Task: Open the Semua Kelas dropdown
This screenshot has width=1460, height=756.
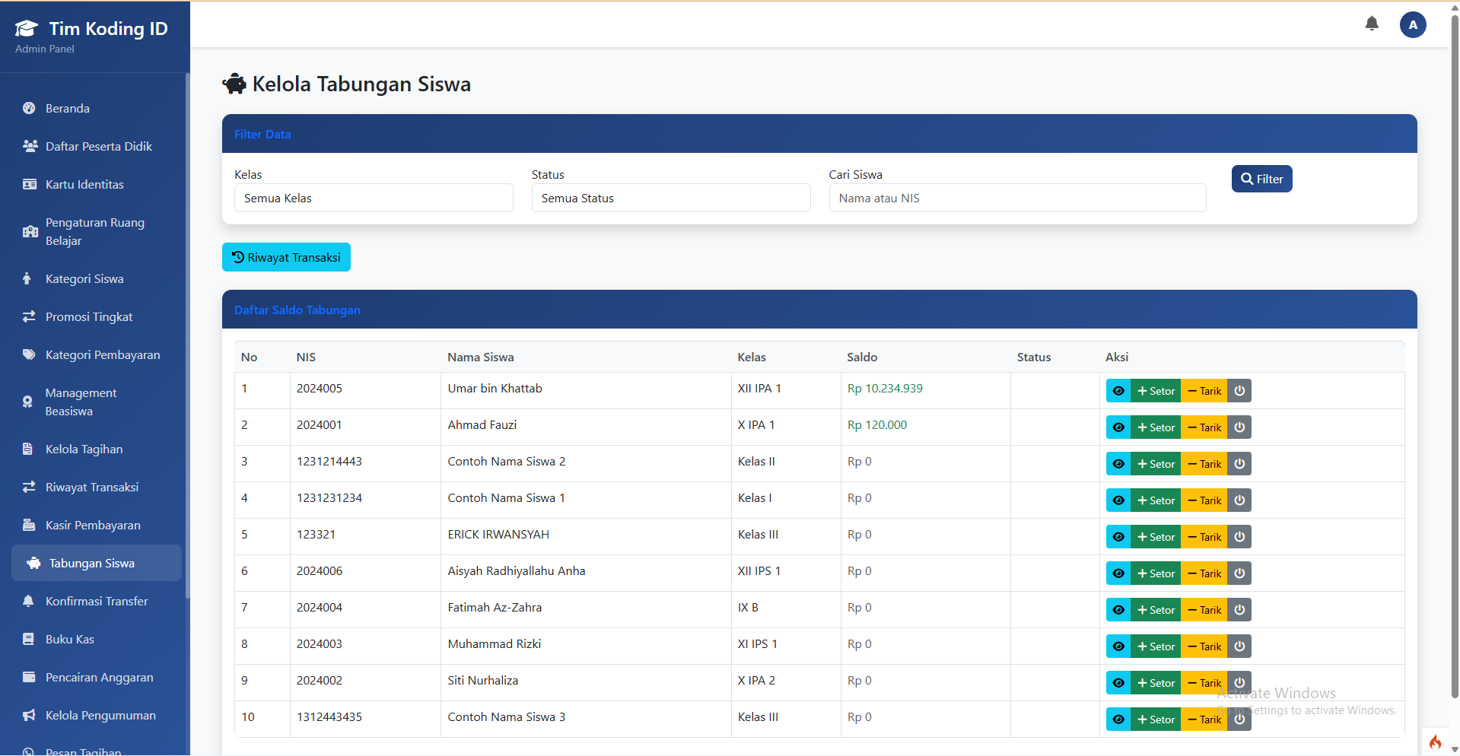Action: [x=373, y=198]
